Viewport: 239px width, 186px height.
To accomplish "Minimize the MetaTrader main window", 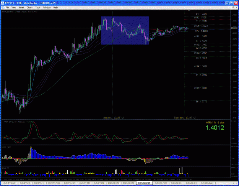I will coord(228,3).
